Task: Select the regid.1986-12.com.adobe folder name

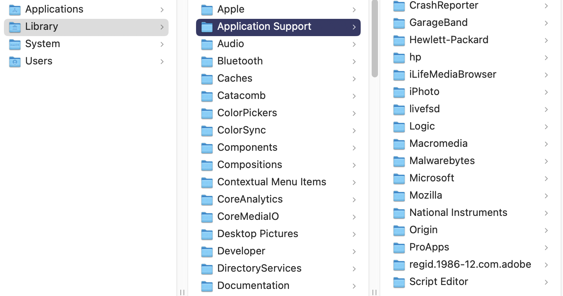Action: tap(470, 264)
